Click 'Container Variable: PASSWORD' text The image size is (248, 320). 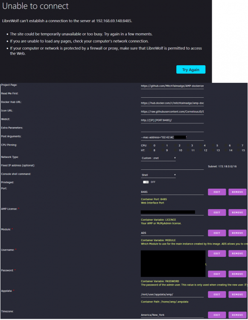coord(160,281)
